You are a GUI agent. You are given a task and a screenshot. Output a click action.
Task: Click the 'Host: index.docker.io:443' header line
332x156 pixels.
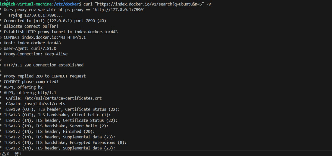click(32, 43)
